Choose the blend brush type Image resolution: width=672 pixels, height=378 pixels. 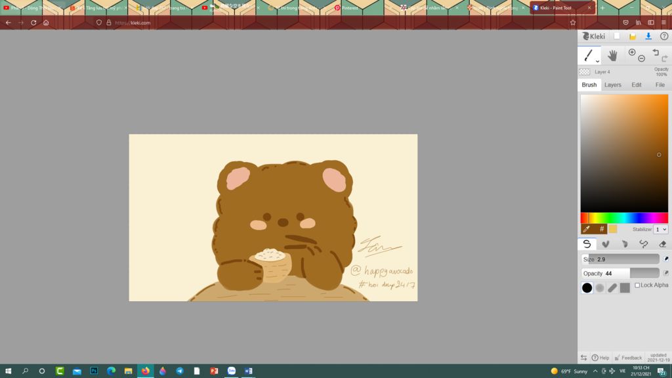click(x=606, y=244)
